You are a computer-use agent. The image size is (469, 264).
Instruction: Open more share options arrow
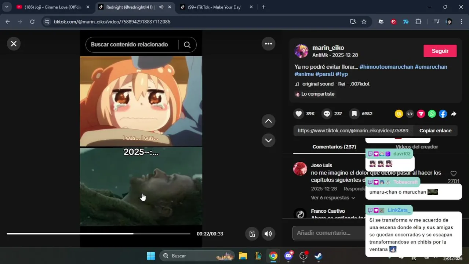point(454,114)
